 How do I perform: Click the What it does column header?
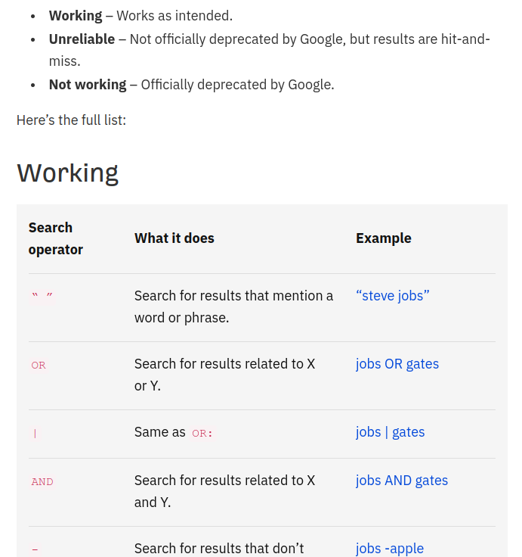pos(174,238)
